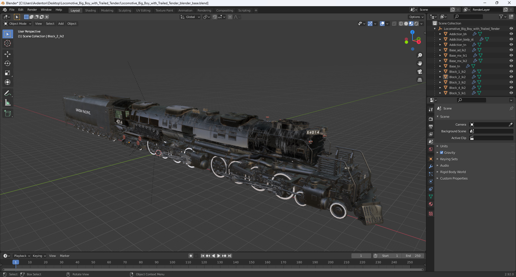Viewport: 516px width, 277px height.
Task: Switch to rendered viewport shading
Action: click(x=416, y=24)
